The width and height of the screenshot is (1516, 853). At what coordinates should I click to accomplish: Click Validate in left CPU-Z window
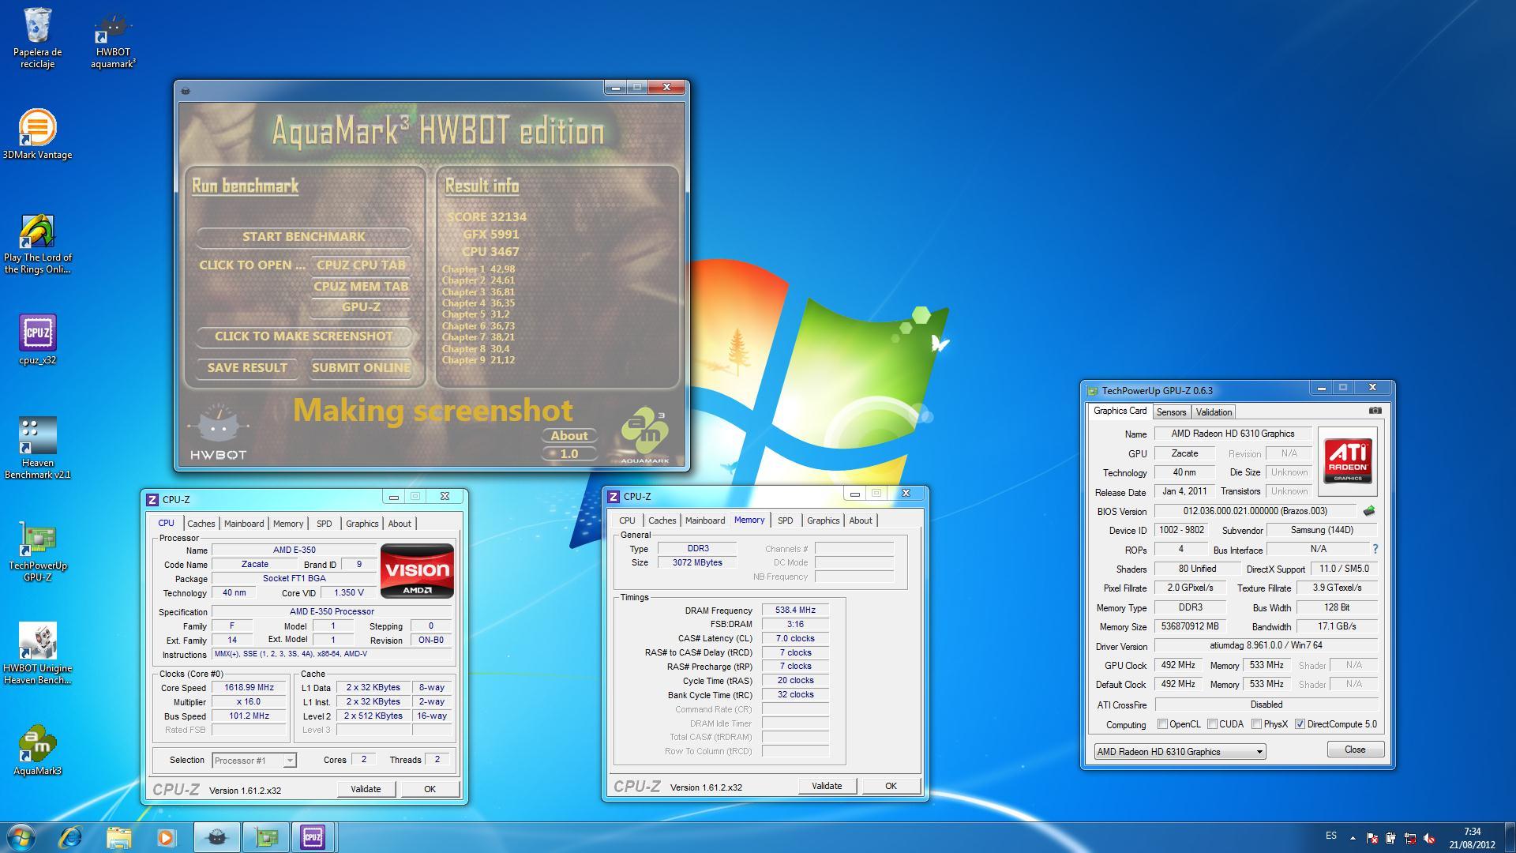coord(366,789)
